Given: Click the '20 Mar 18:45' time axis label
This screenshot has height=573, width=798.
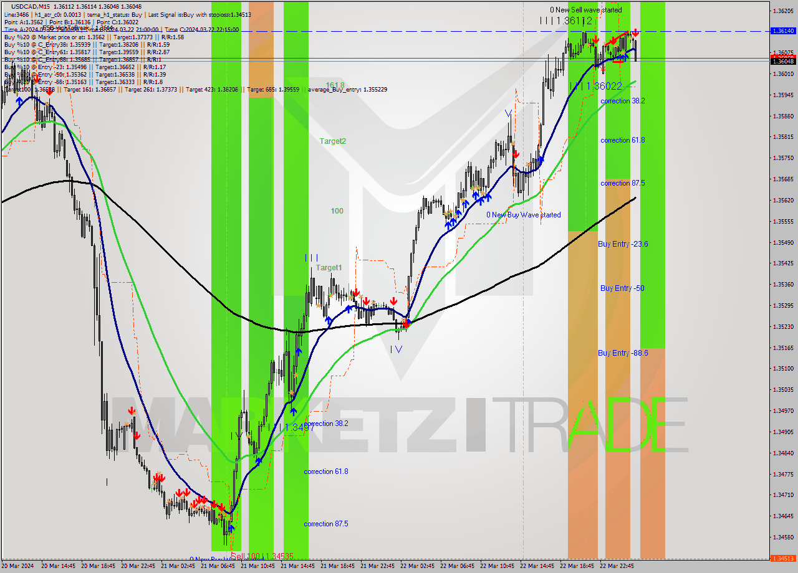Looking at the screenshot, I should pyautogui.click(x=98, y=566).
